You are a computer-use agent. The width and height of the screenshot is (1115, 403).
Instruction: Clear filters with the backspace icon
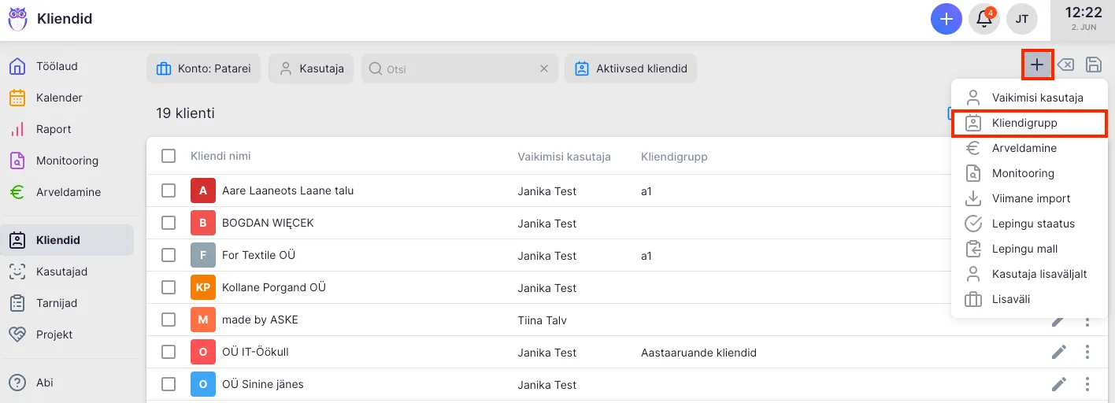coord(1065,65)
